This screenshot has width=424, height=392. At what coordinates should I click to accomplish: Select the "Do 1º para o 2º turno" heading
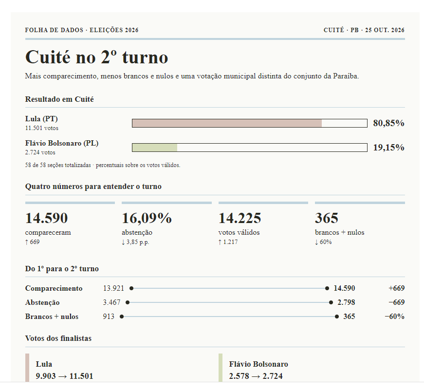tap(62, 269)
